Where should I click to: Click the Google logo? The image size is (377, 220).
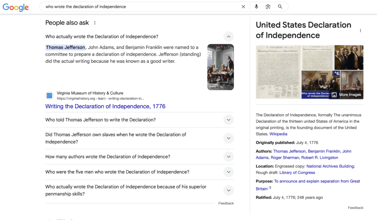[15, 7]
